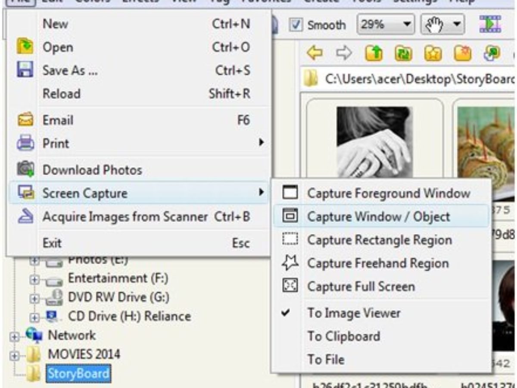Click the refresh folder icon
Viewport: 517px width, 388px height.
coord(404,53)
